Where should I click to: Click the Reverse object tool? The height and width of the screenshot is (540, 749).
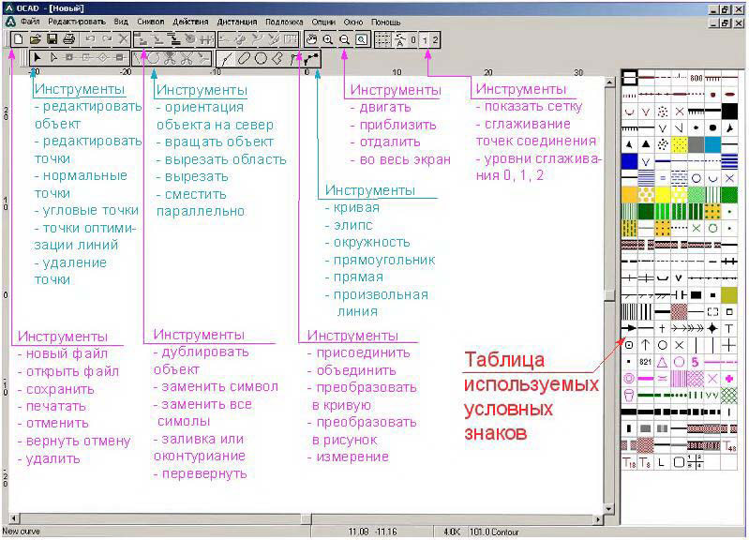point(207,39)
